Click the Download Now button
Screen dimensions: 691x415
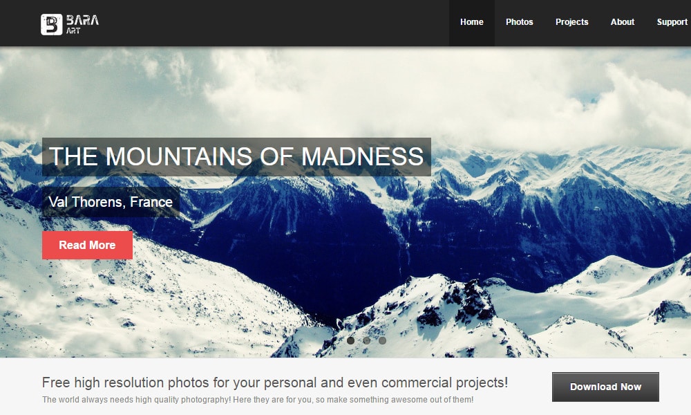605,387
